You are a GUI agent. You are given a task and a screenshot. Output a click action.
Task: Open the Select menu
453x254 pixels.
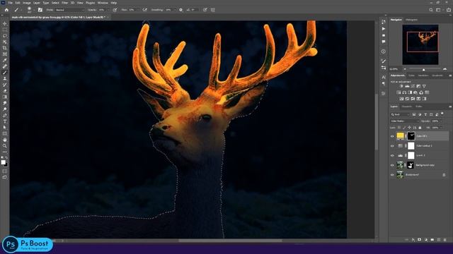pos(55,3)
